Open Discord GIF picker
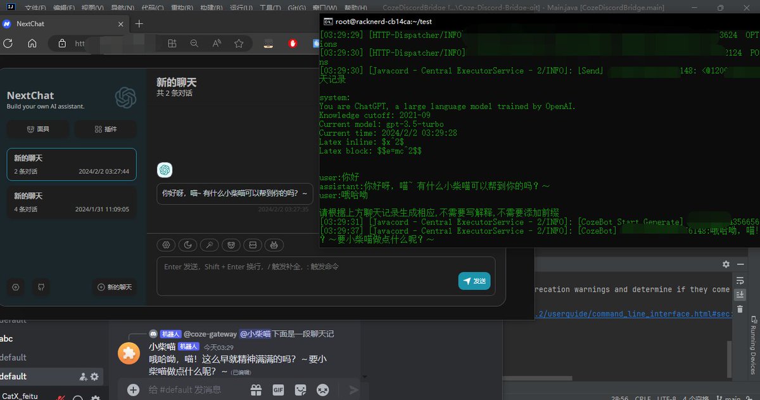The image size is (760, 400). (278, 389)
